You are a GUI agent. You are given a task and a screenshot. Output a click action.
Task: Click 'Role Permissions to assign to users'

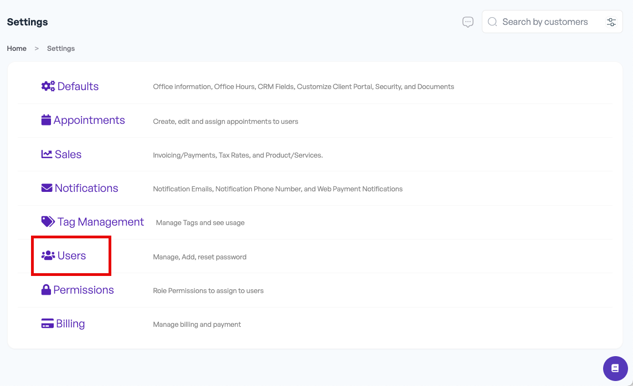[208, 291]
